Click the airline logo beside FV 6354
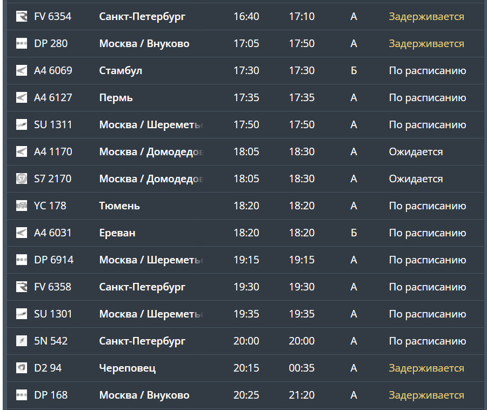 (22, 17)
